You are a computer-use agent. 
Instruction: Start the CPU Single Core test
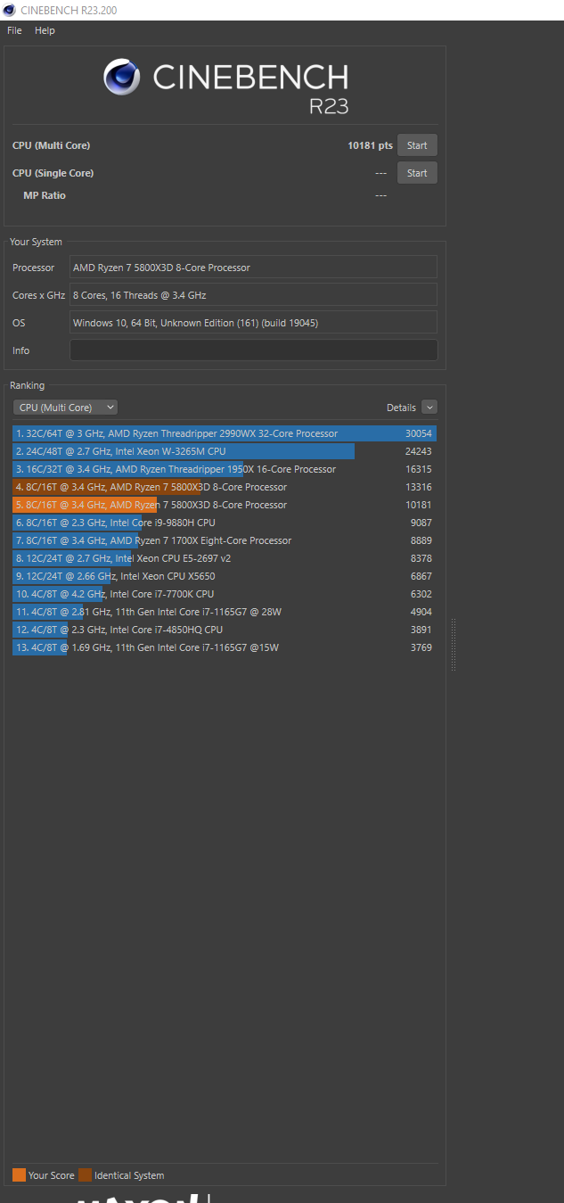click(x=417, y=173)
